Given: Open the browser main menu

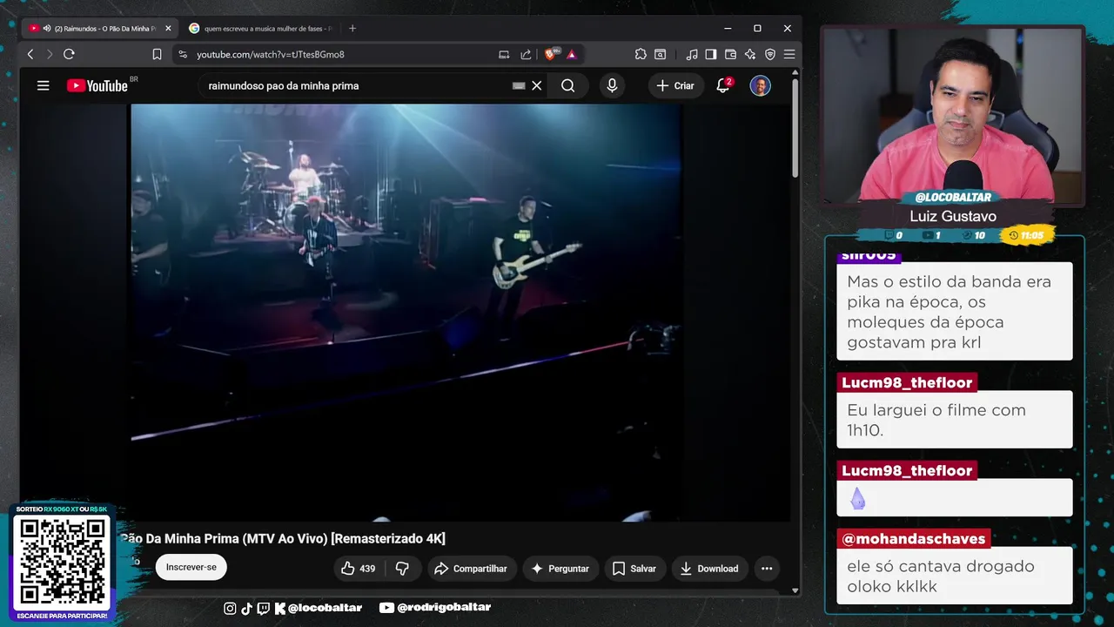Looking at the screenshot, I should click(789, 54).
